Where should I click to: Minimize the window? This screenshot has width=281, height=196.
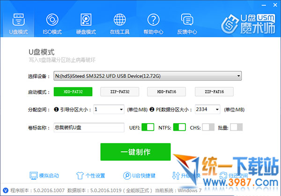[264, 5]
